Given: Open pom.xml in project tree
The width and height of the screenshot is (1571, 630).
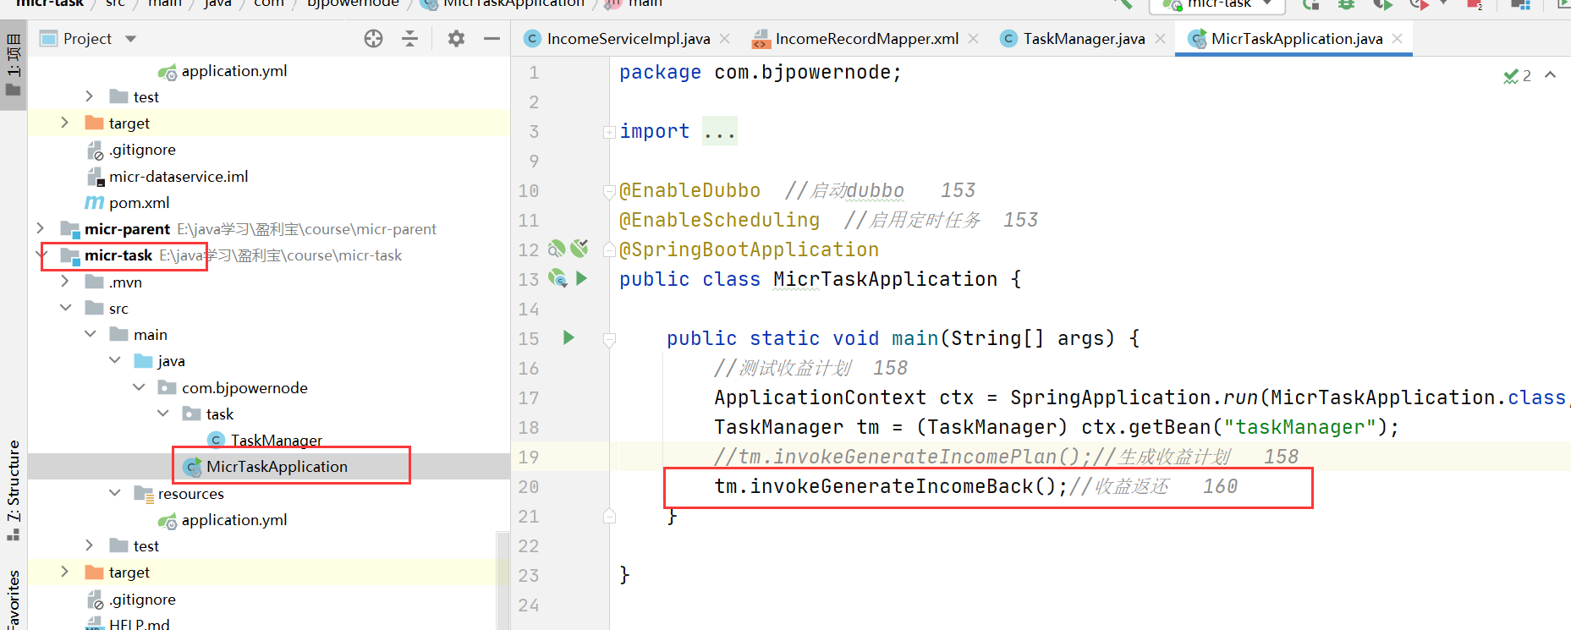Looking at the screenshot, I should pyautogui.click(x=128, y=202).
